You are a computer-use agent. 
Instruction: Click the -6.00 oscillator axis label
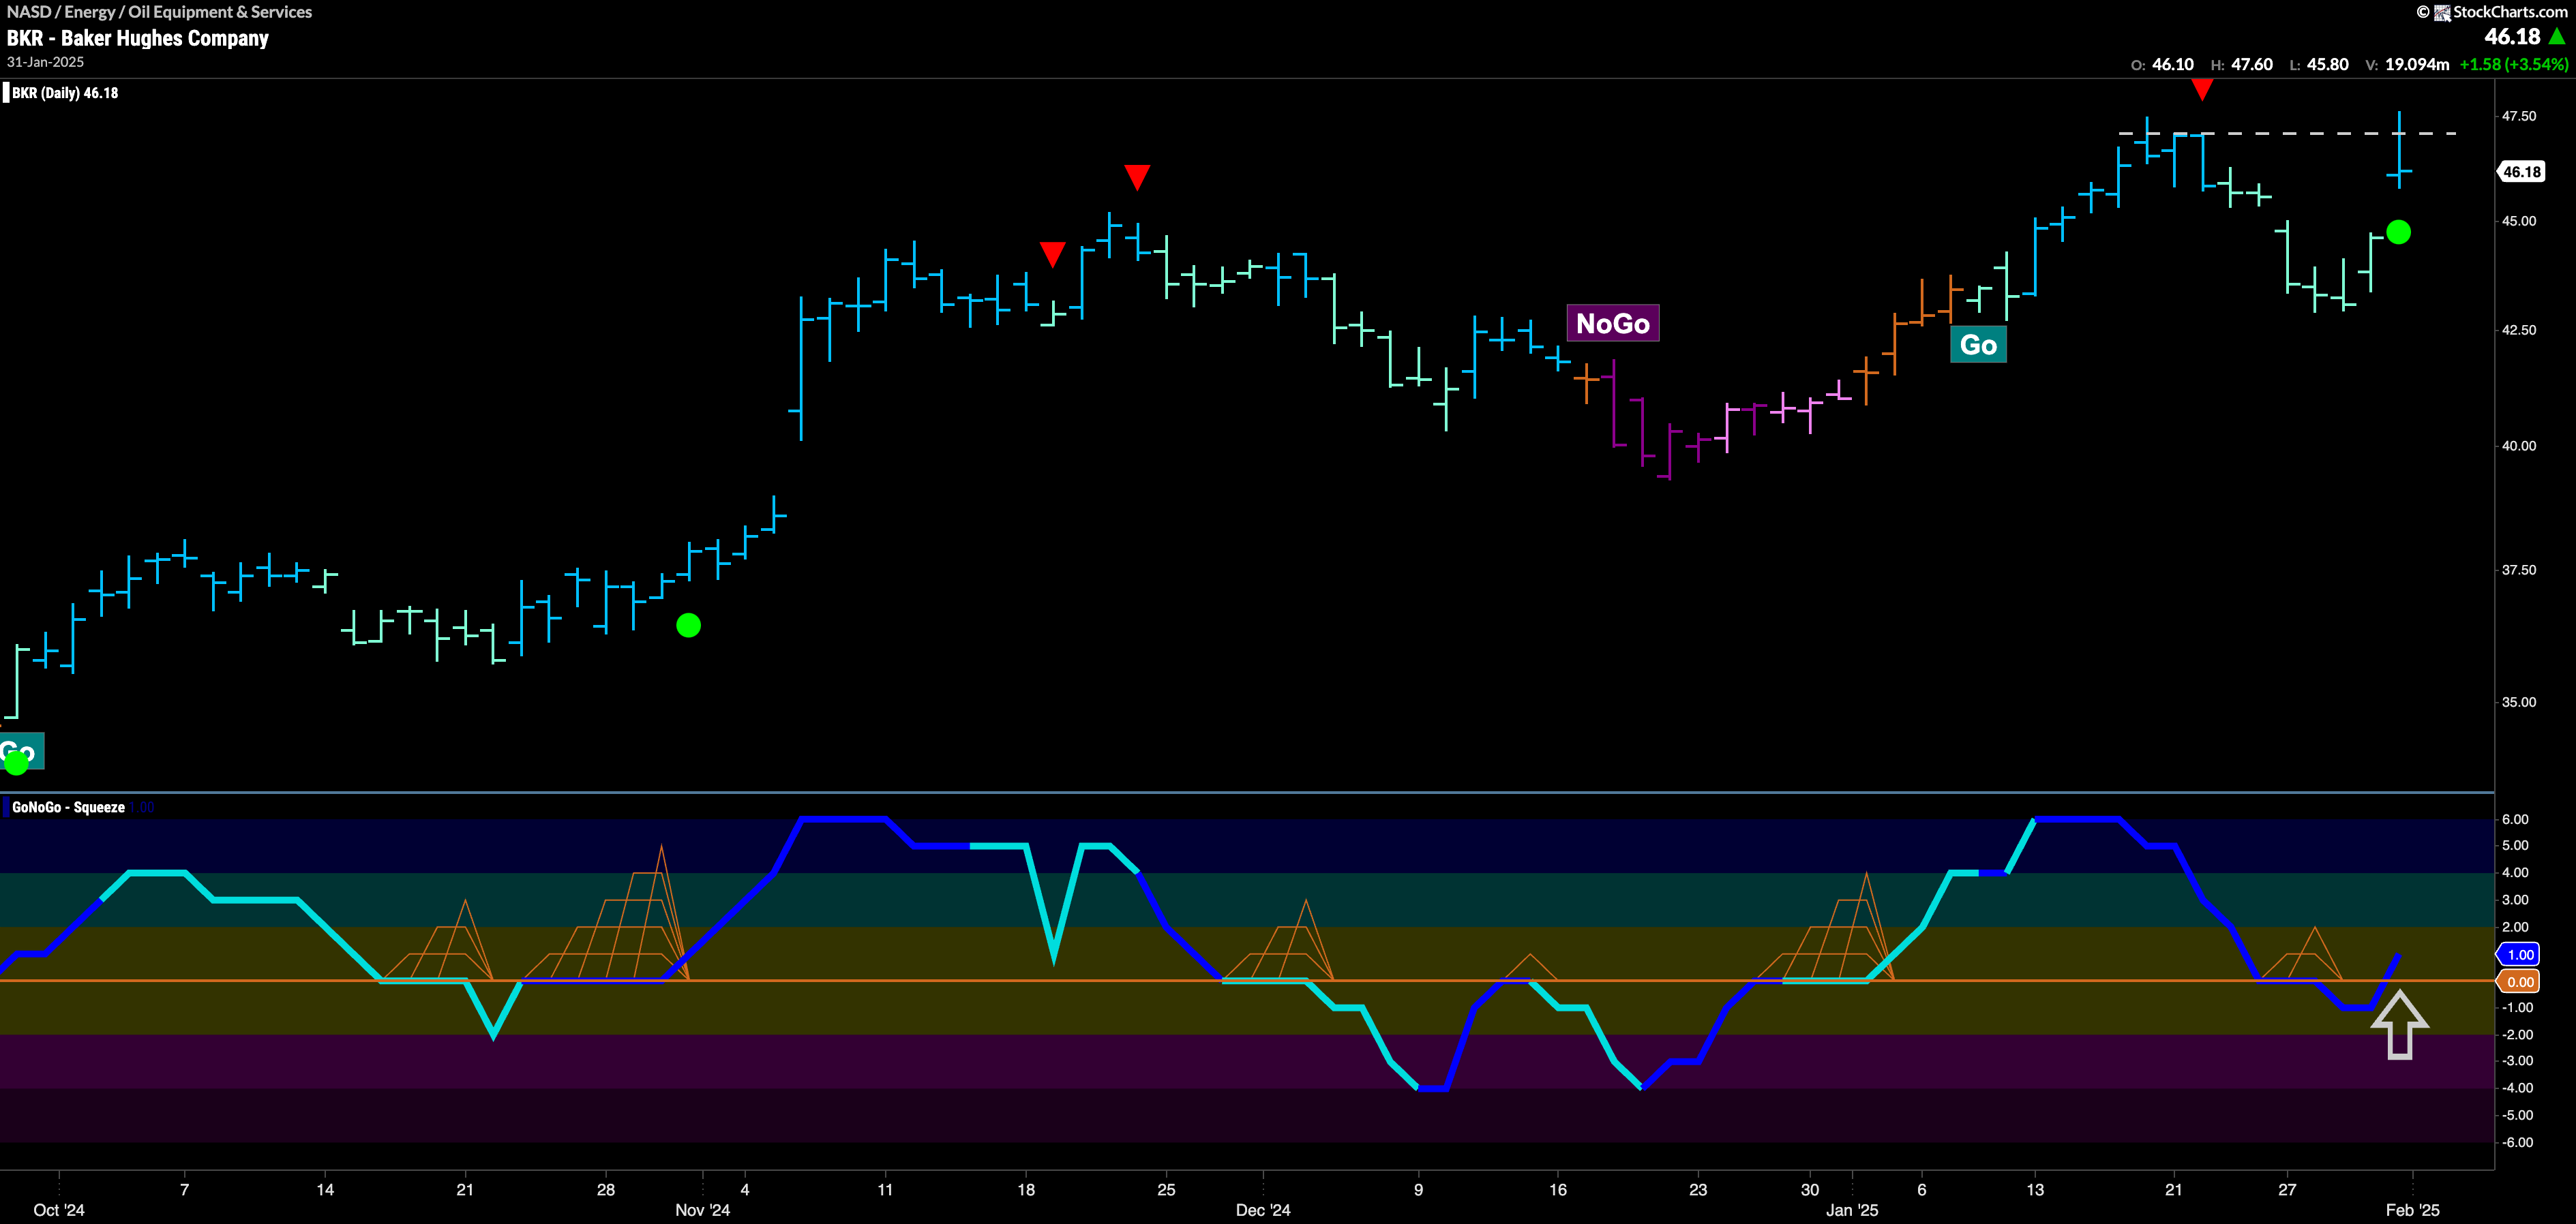point(2515,1143)
